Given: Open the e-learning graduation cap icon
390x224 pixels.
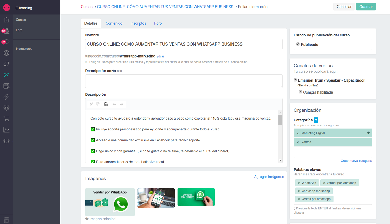Looking at the screenshot, I should point(6,75).
